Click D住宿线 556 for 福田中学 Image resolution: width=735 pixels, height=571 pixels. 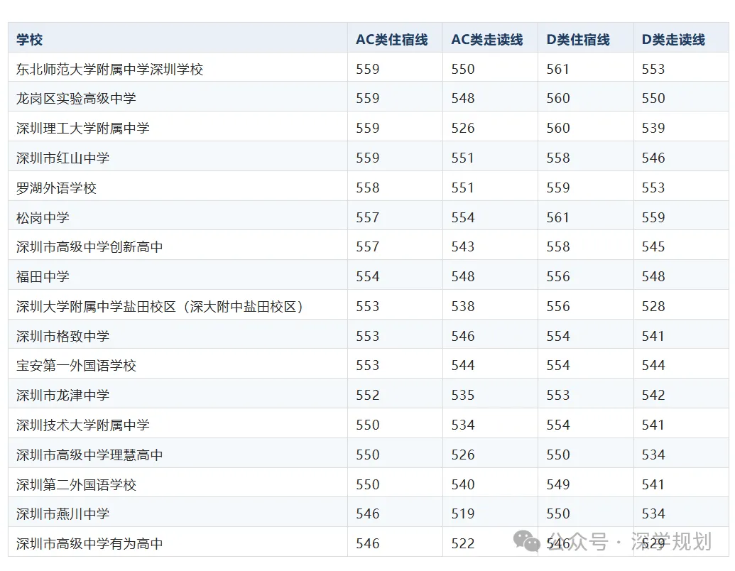(x=558, y=276)
